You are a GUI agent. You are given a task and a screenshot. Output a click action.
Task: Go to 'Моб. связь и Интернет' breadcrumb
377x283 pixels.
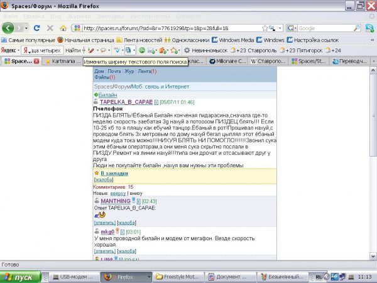click(160, 87)
